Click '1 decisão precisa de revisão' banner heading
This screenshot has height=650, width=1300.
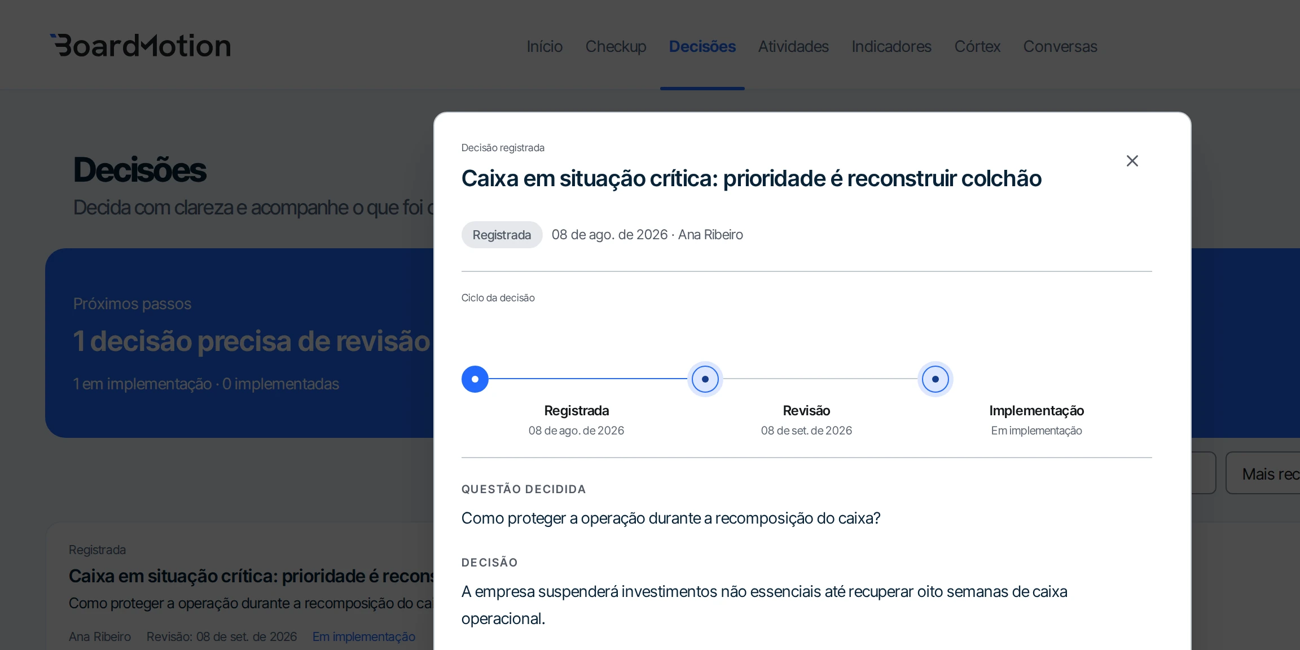tap(252, 341)
